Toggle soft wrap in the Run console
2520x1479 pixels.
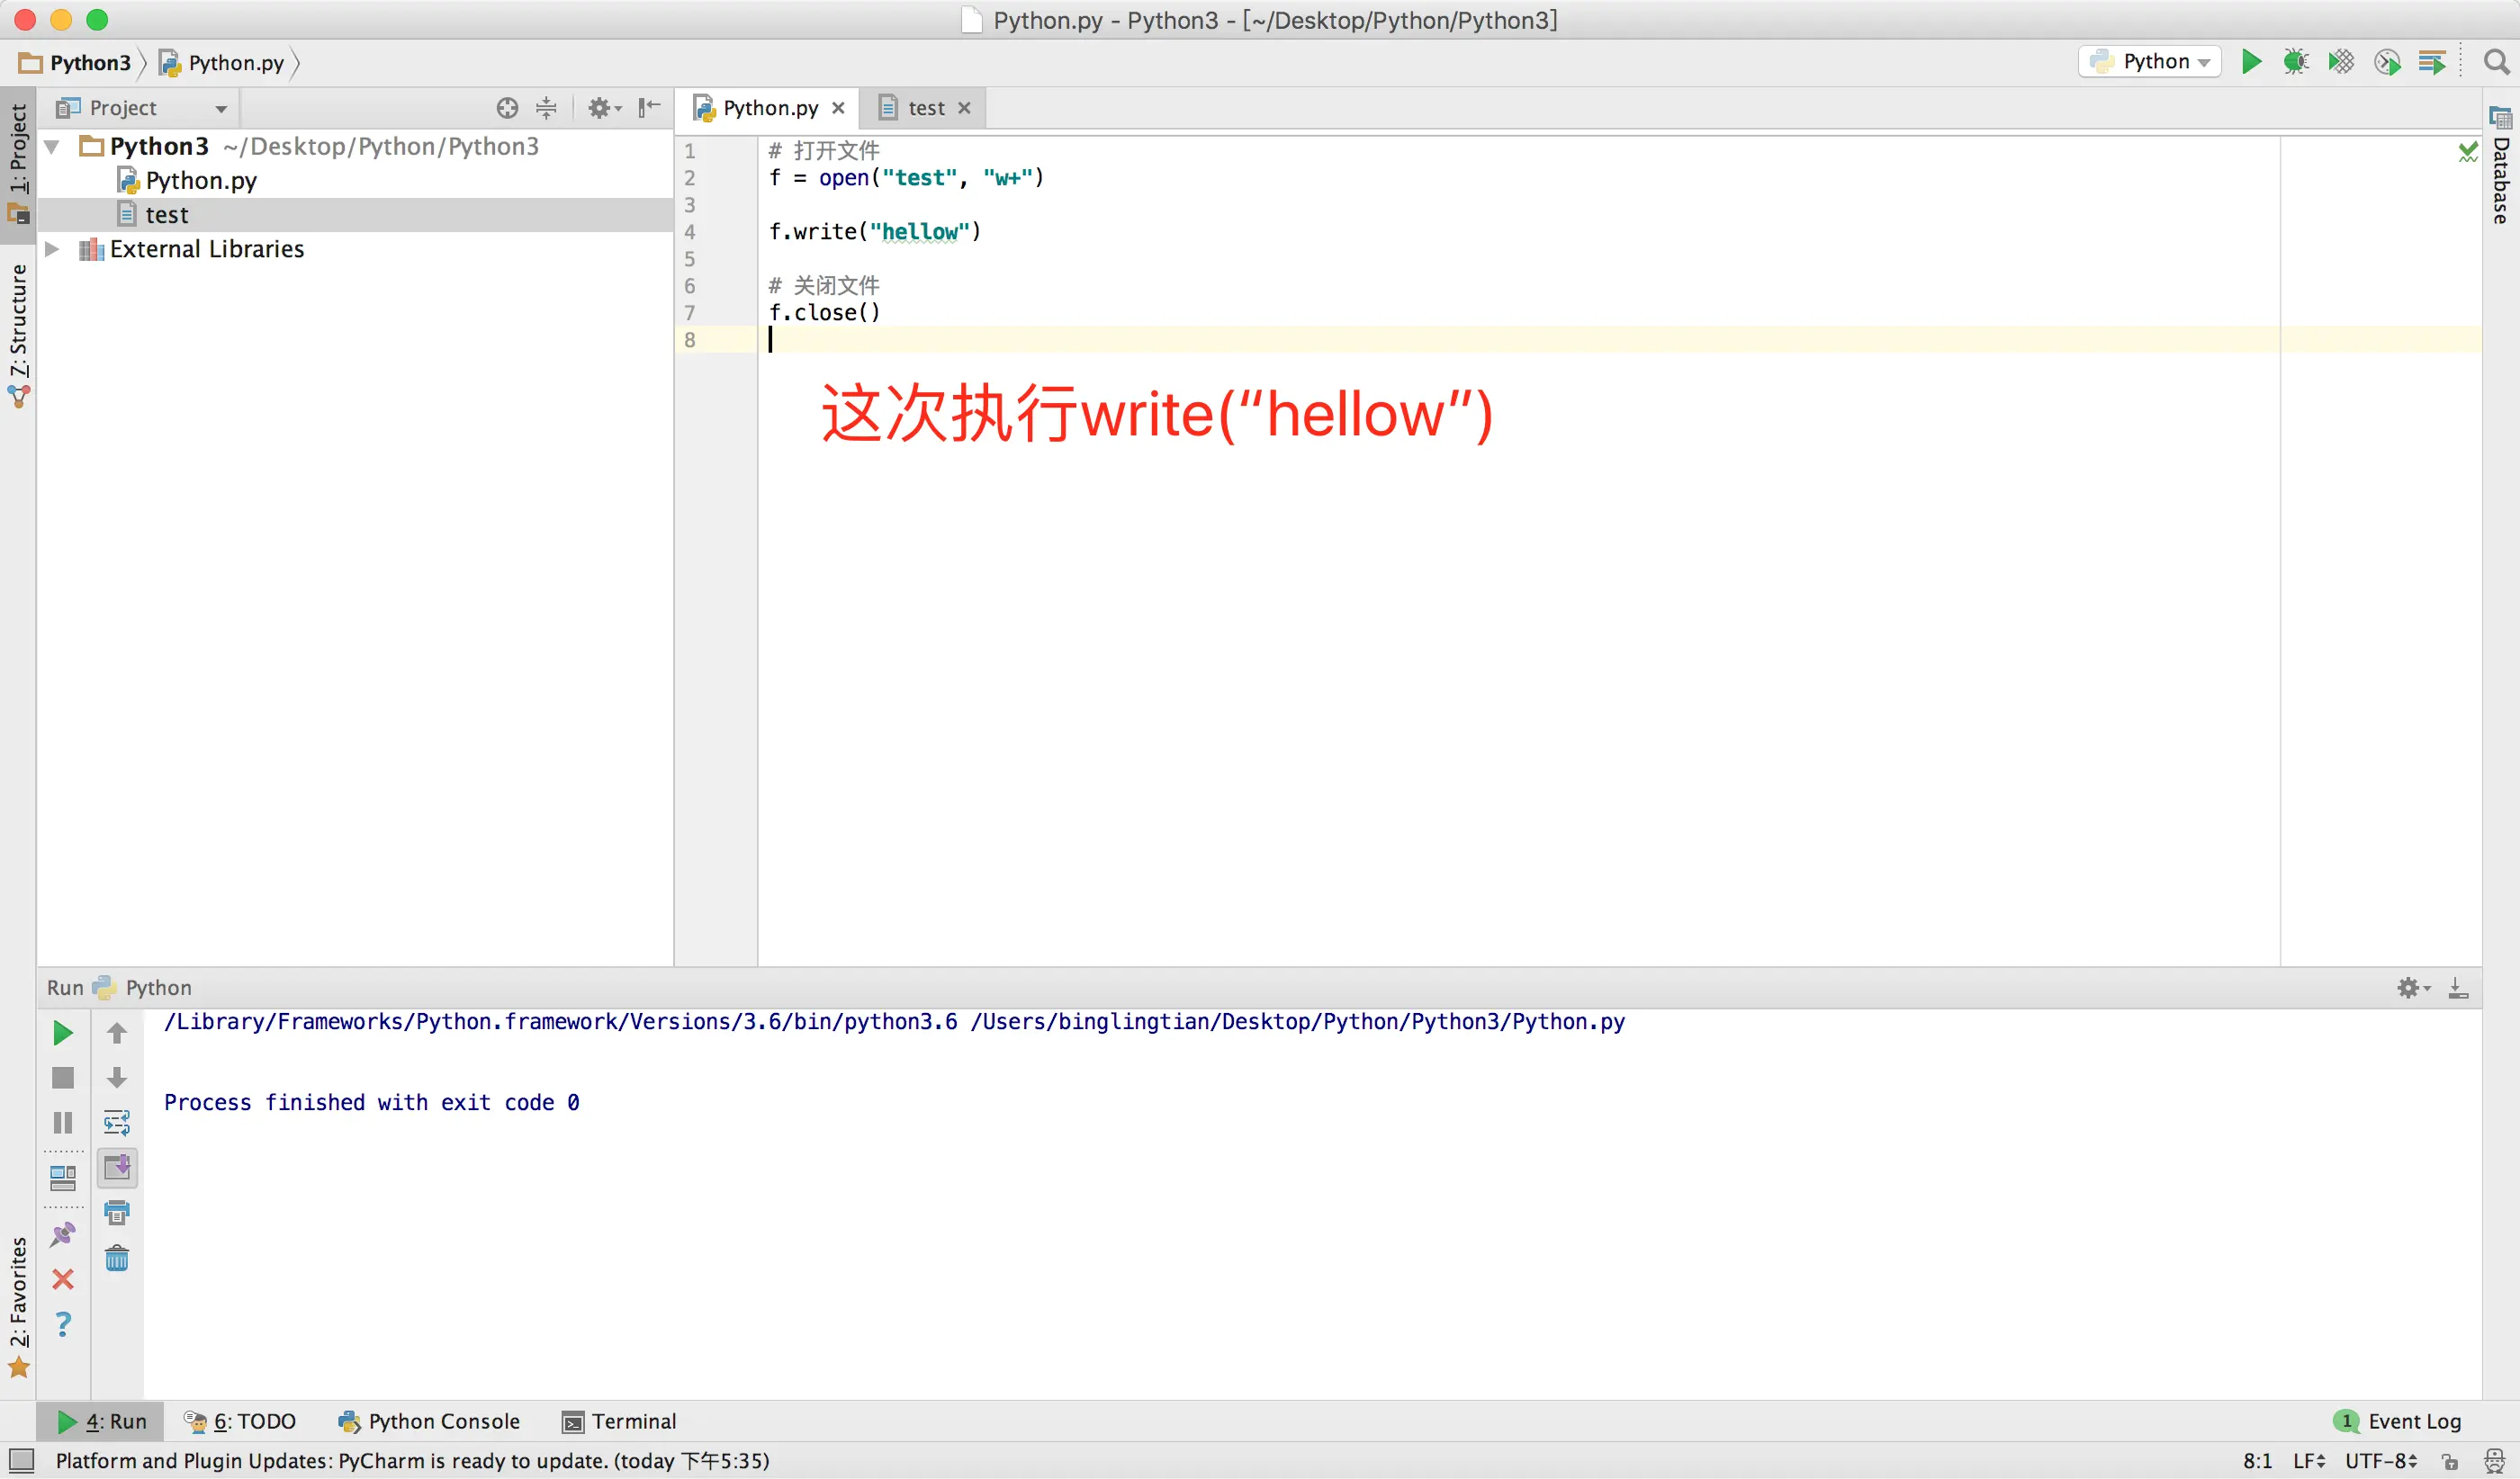[x=117, y=1122]
